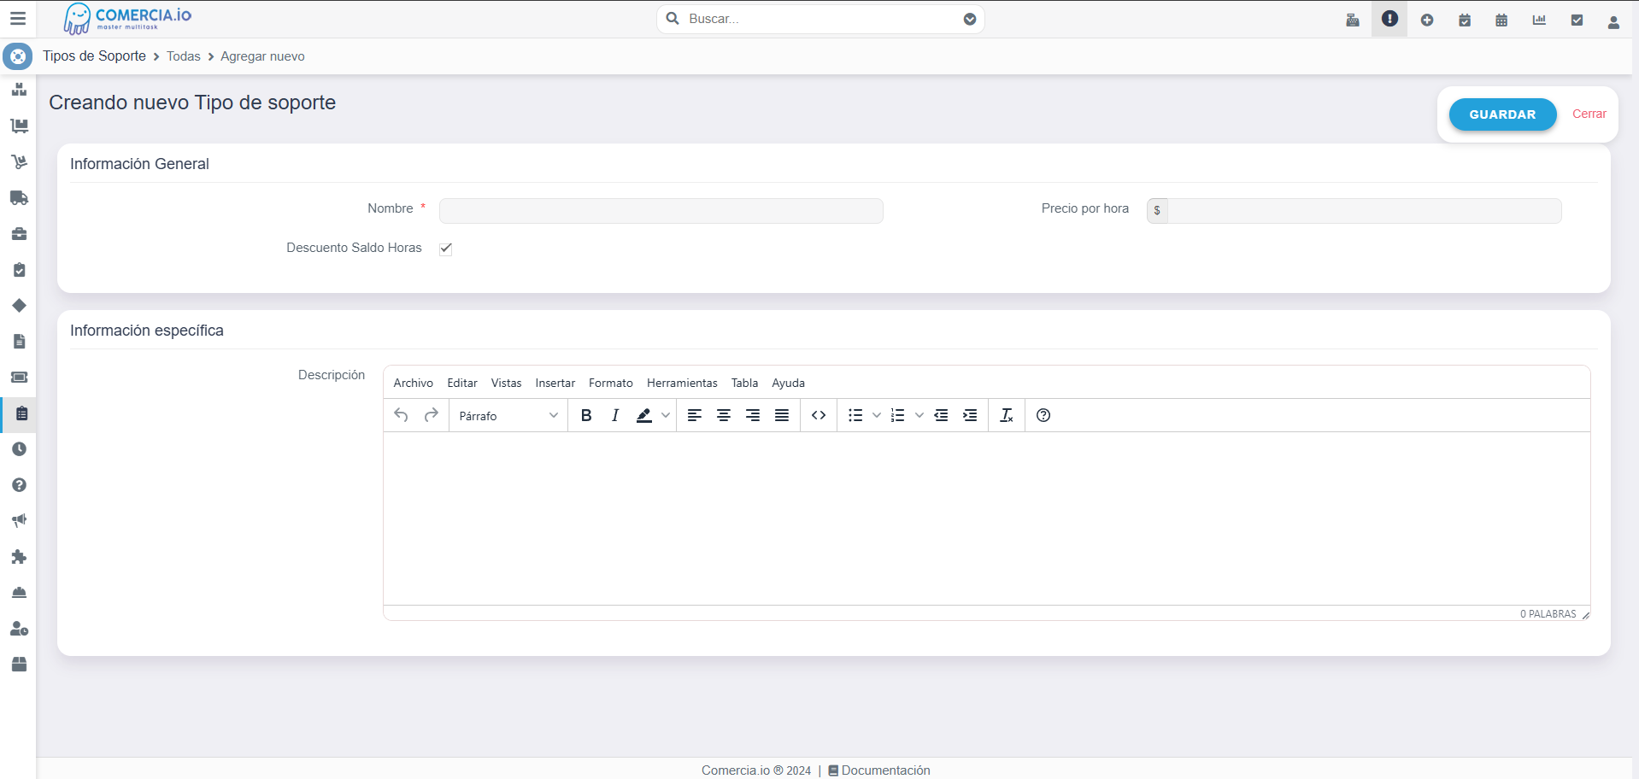Open the Insertar menu
The image size is (1639, 779).
[x=555, y=383]
